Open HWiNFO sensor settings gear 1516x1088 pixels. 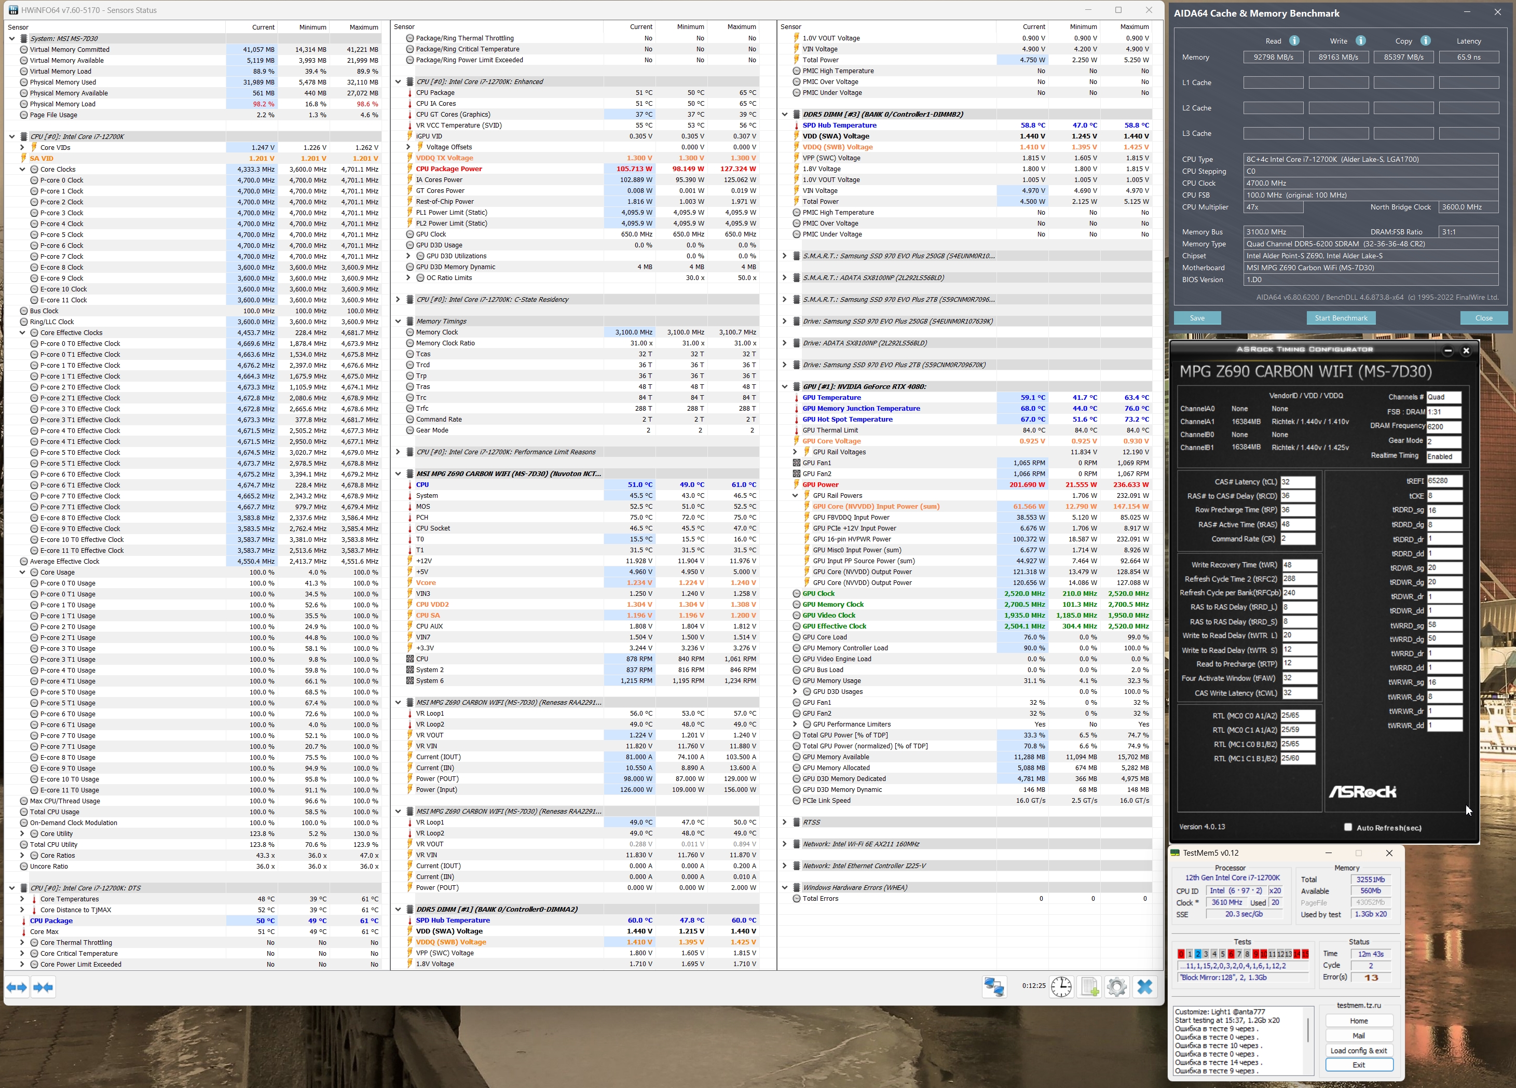(1116, 986)
